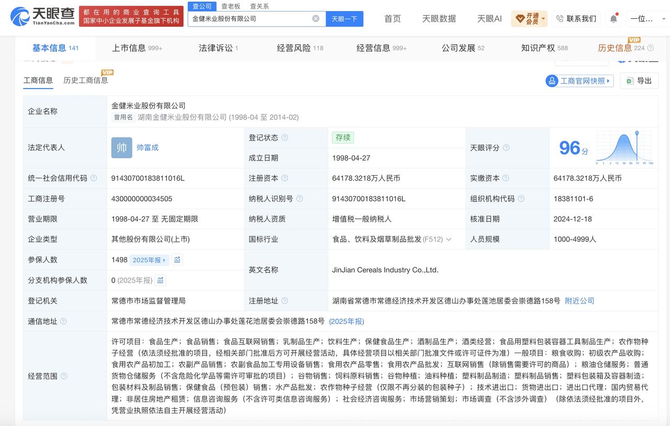The height and width of the screenshot is (426, 670).
Task: Select the 查老板 search tab
Action: (x=230, y=6)
